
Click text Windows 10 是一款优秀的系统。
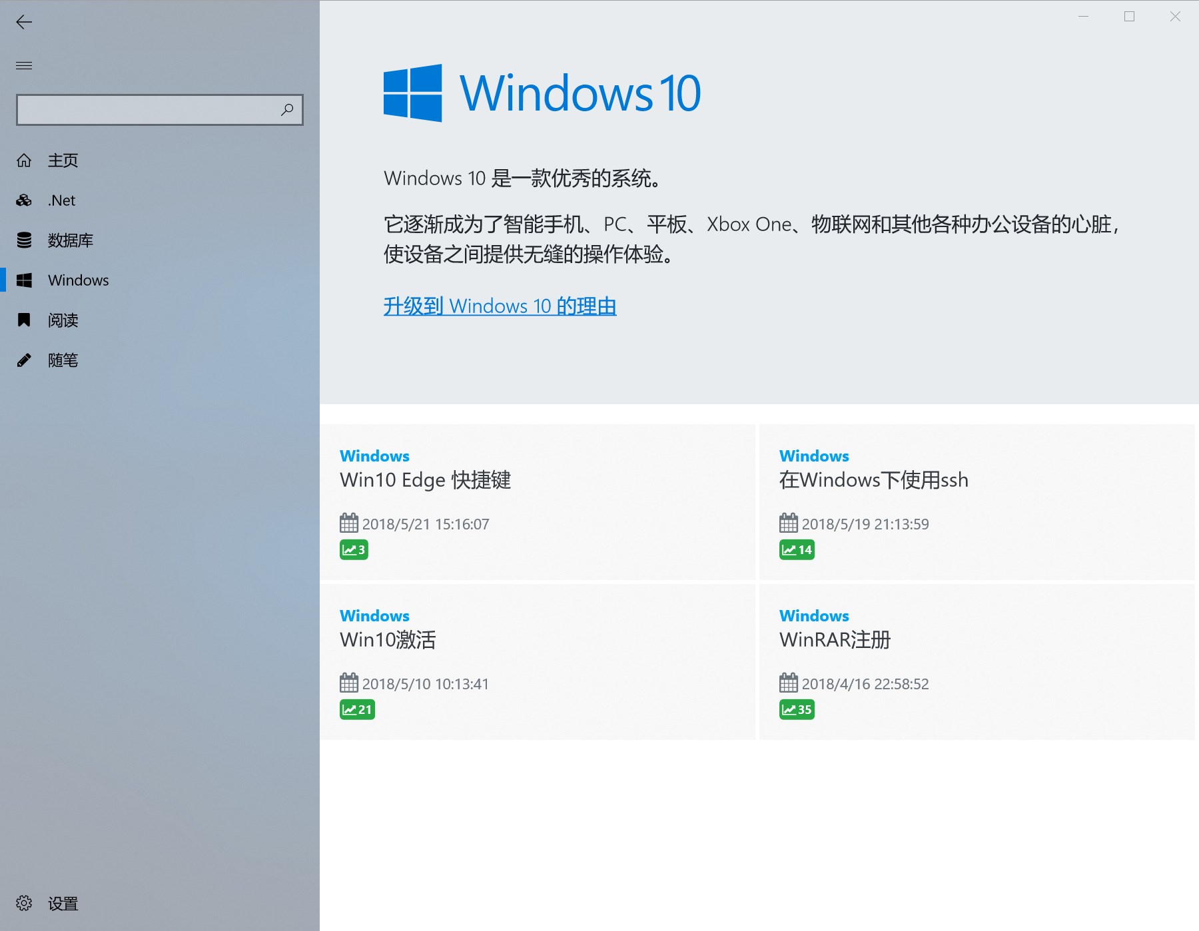(522, 178)
